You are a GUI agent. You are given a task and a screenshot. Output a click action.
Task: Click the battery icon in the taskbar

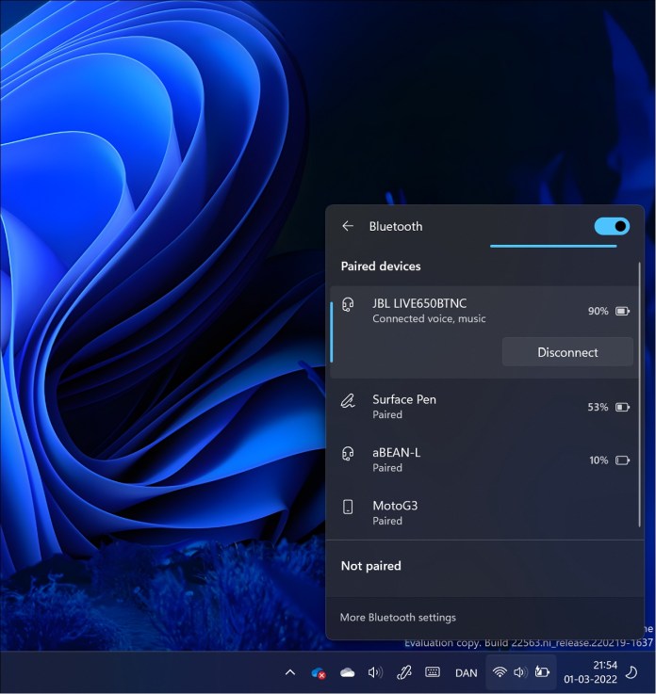[542, 672]
